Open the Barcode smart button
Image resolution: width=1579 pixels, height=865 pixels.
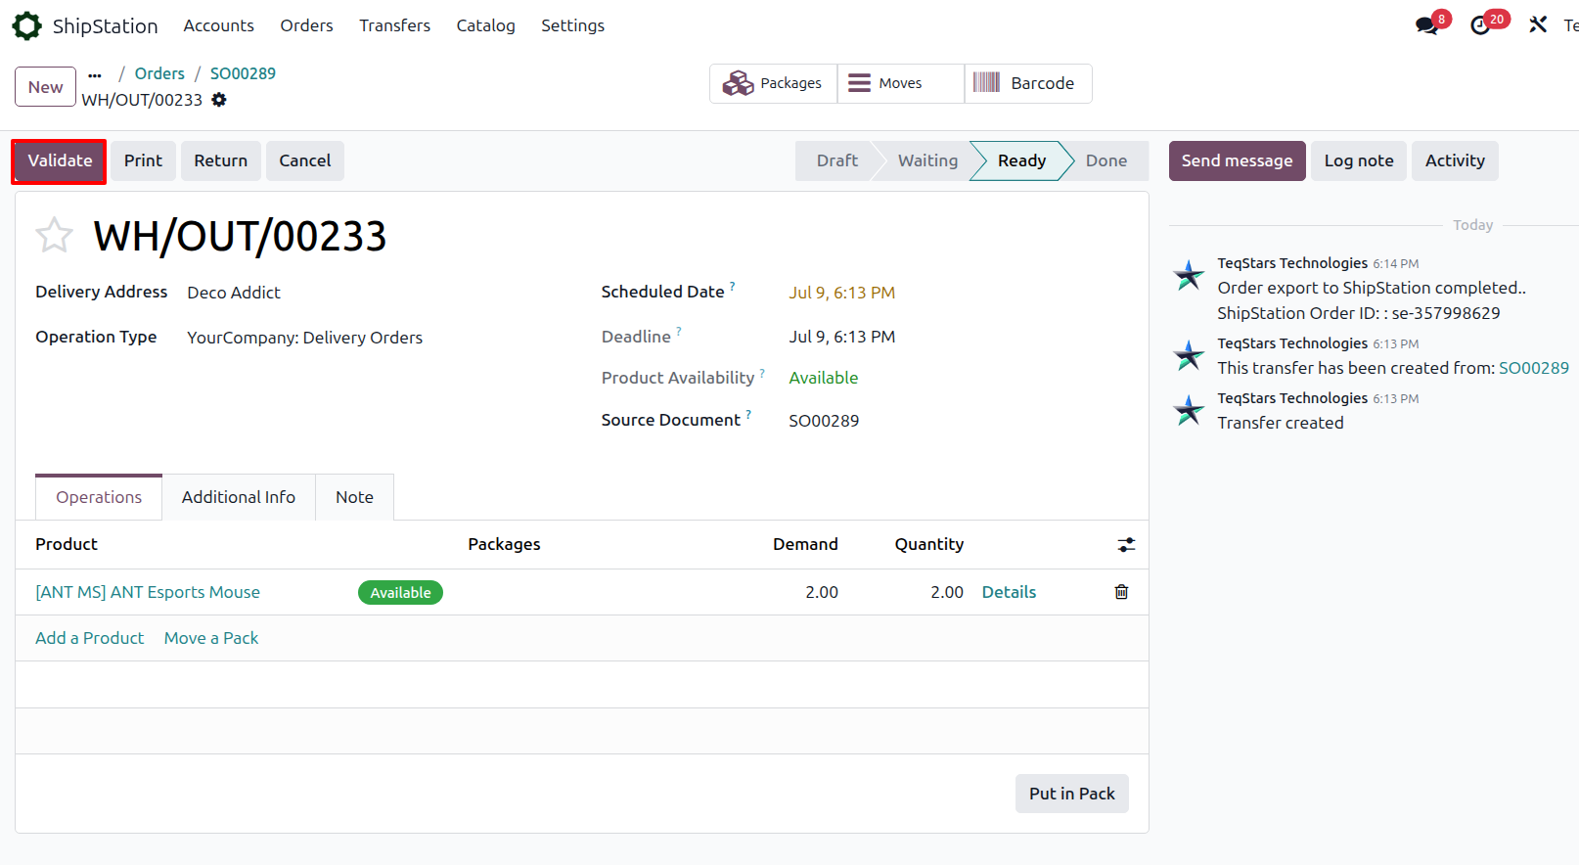pyautogui.click(x=1027, y=83)
